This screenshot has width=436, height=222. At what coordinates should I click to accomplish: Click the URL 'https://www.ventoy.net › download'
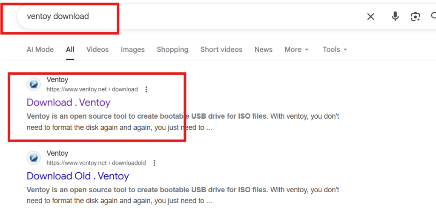pyautogui.click(x=92, y=89)
